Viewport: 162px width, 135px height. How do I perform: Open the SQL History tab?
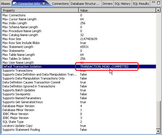[x=122, y=4]
